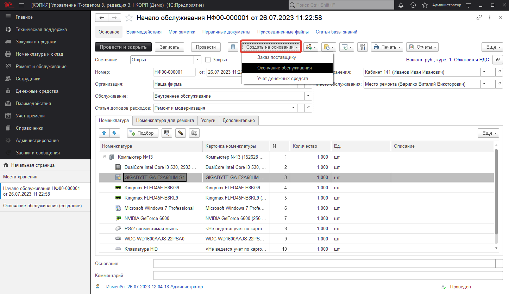Open the Печать dropdown menu

387,47
